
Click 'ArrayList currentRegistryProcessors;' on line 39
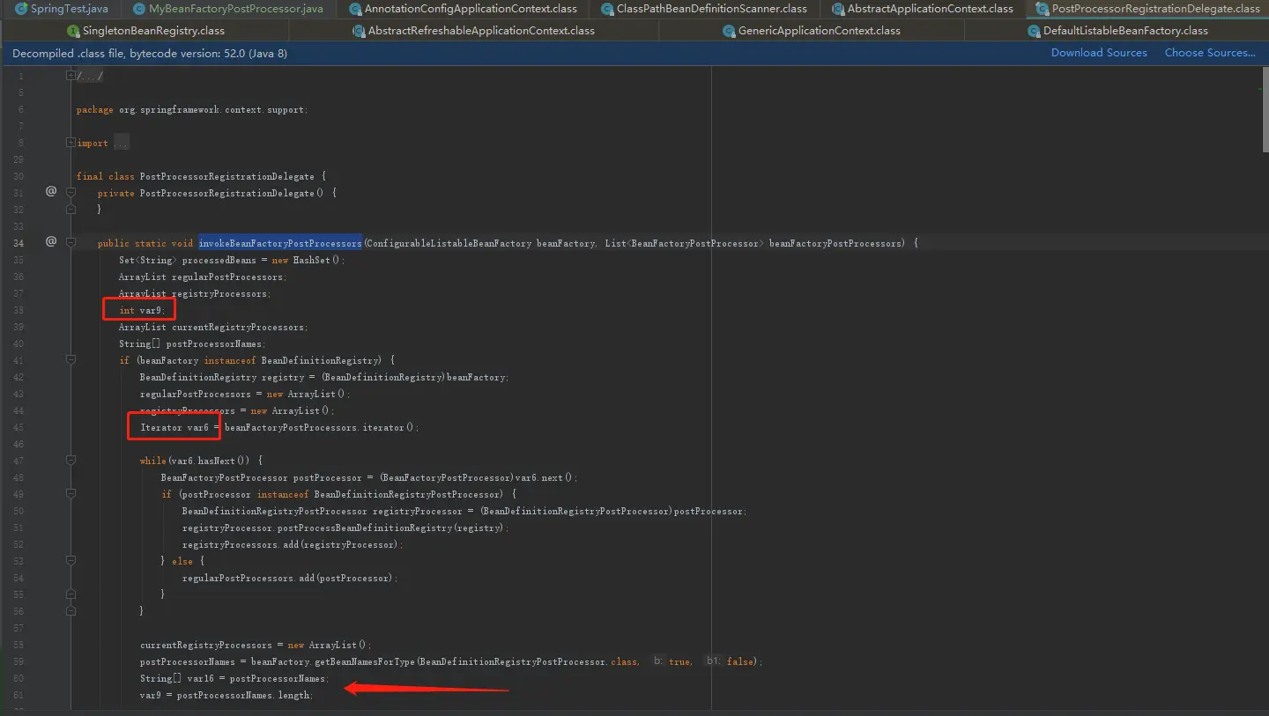[x=213, y=327]
